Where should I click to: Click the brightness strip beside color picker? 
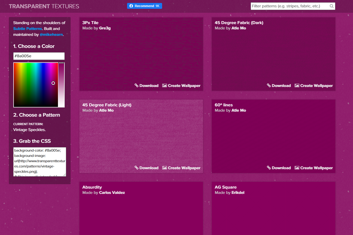click(x=61, y=85)
